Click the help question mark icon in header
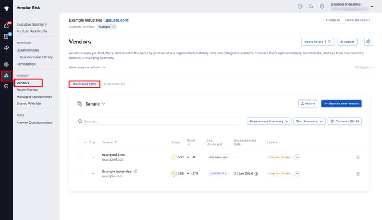The image size is (382, 220). point(300,7)
